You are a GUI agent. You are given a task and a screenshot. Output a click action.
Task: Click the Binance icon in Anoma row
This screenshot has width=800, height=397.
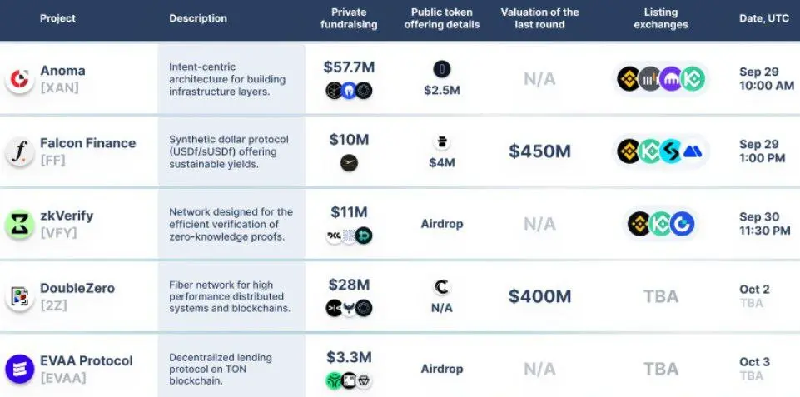629,79
